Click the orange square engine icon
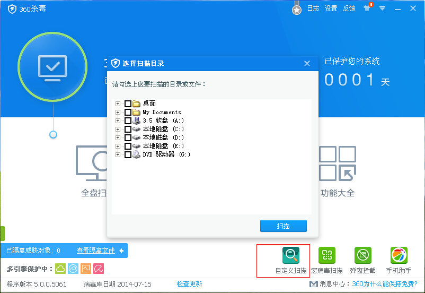 [x=86, y=269]
